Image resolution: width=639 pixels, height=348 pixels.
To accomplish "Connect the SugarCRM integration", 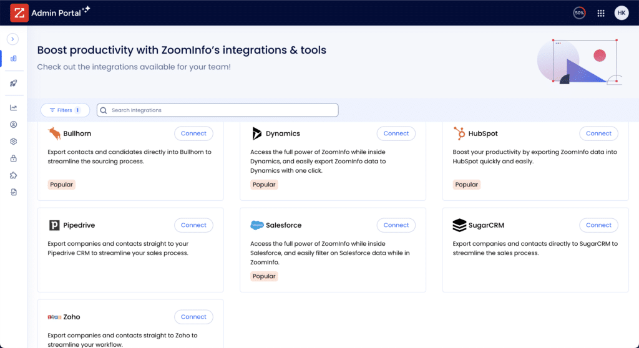I will point(598,225).
